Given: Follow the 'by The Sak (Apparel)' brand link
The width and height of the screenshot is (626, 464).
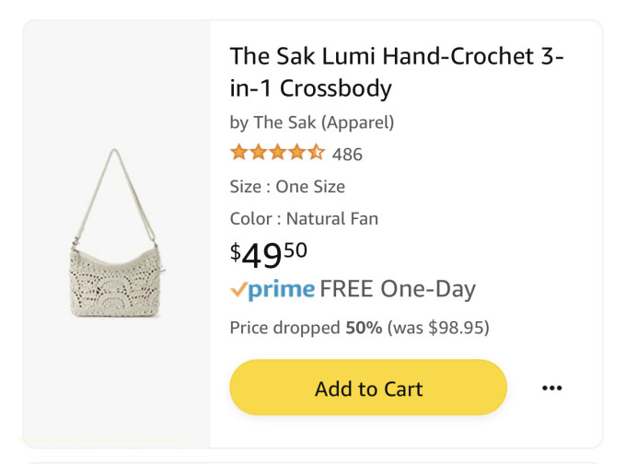Looking at the screenshot, I should pos(311,122).
